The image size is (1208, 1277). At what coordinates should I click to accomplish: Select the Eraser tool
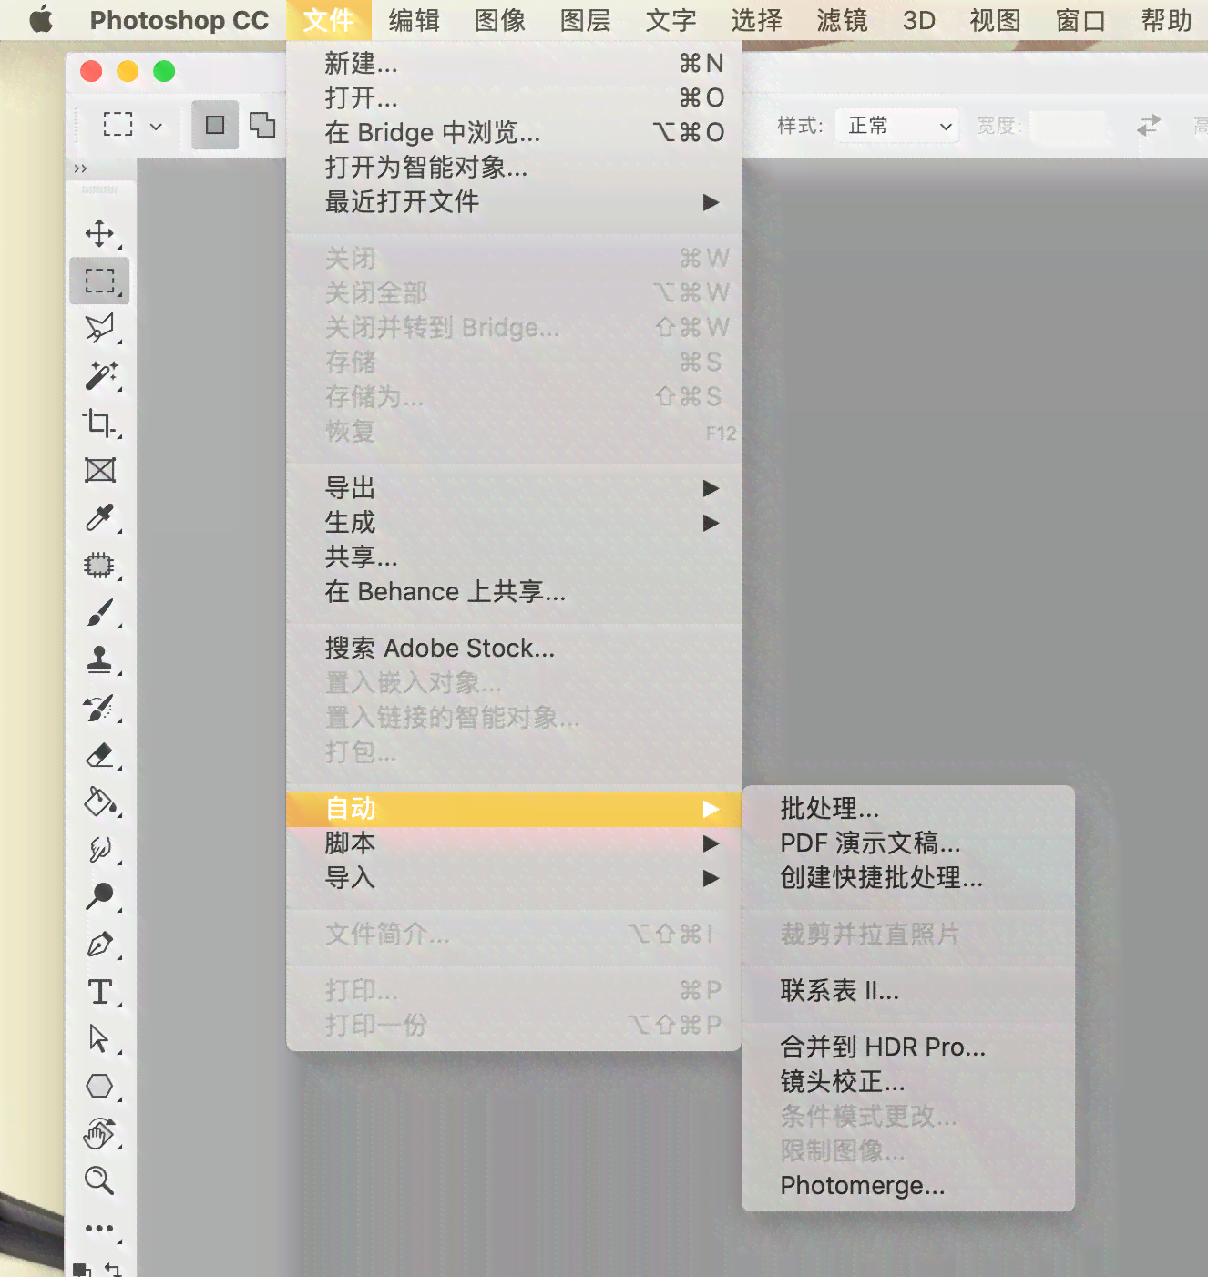coord(99,754)
